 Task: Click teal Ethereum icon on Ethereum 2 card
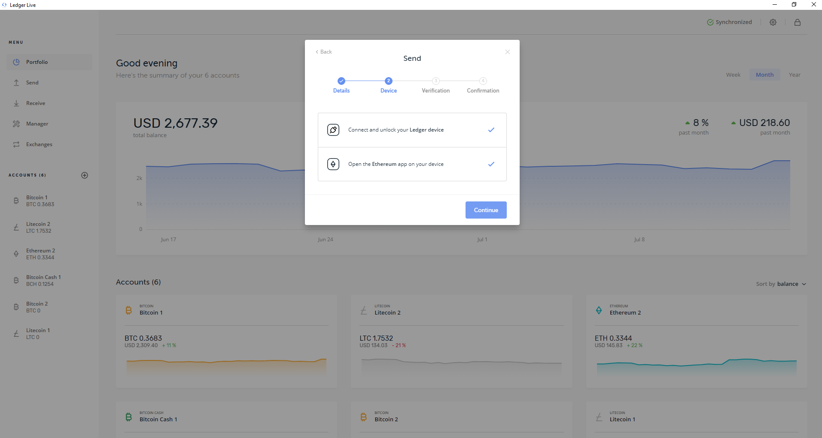click(599, 310)
